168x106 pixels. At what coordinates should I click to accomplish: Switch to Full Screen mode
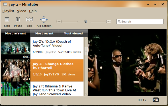pyautogui.click(x=44, y=22)
